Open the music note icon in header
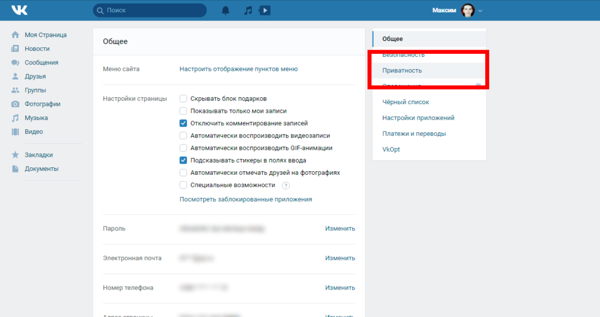Screen dimensions: 600x317 pyautogui.click(x=248, y=11)
